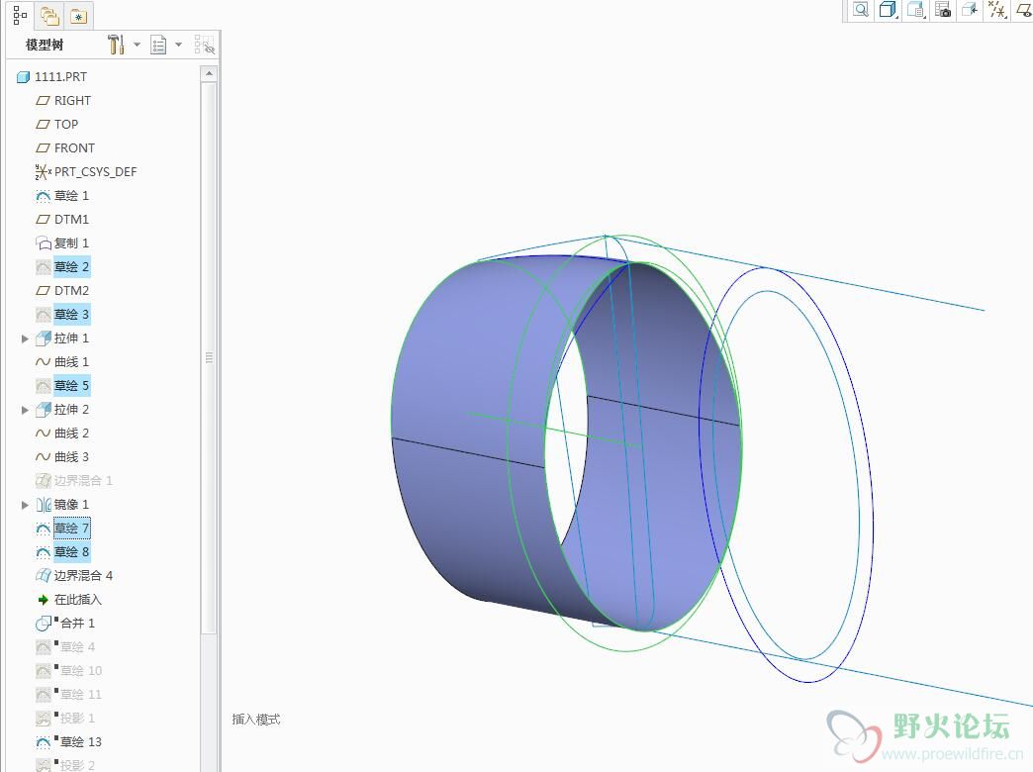Click the model tree vertical scrollbar thumb

(209, 357)
